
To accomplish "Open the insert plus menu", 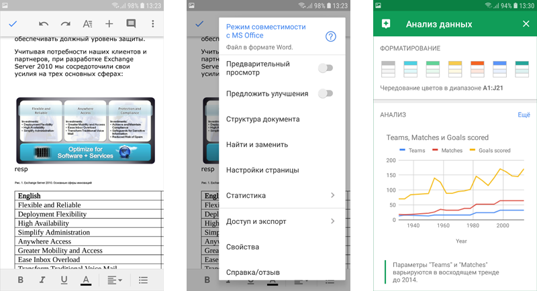I will 109,23.
